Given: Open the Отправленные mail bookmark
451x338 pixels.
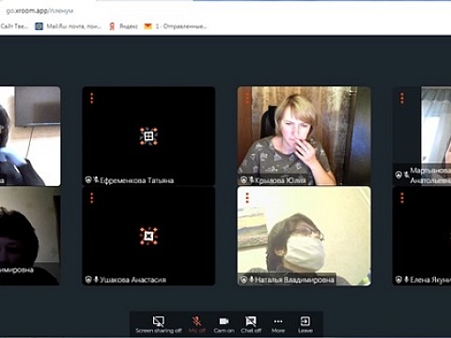Looking at the screenshot, I should click(x=175, y=26).
